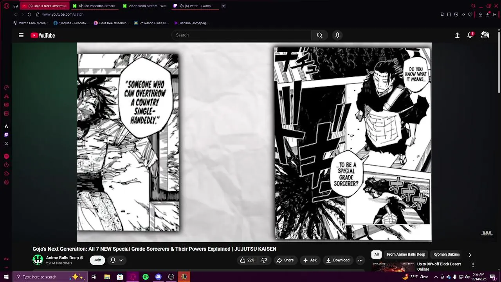Image resolution: width=501 pixels, height=282 pixels.
Task: Open a new browser tab
Action: pos(223,6)
